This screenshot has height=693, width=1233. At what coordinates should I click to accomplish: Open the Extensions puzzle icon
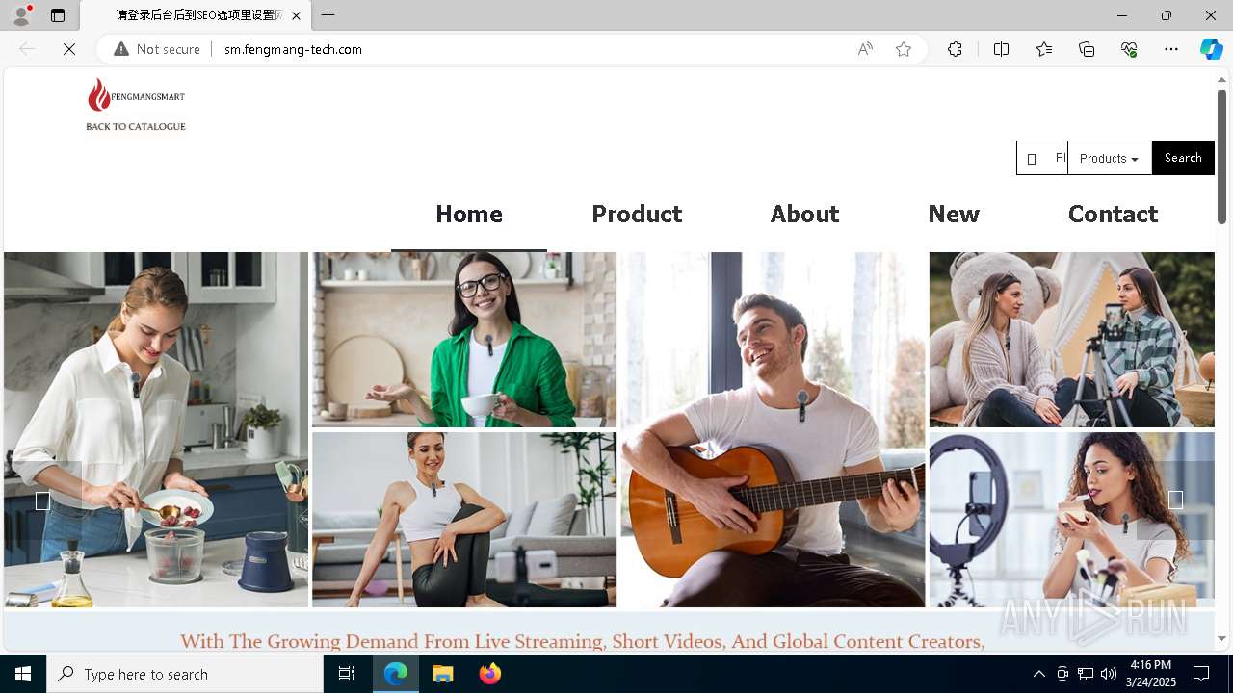click(x=955, y=49)
